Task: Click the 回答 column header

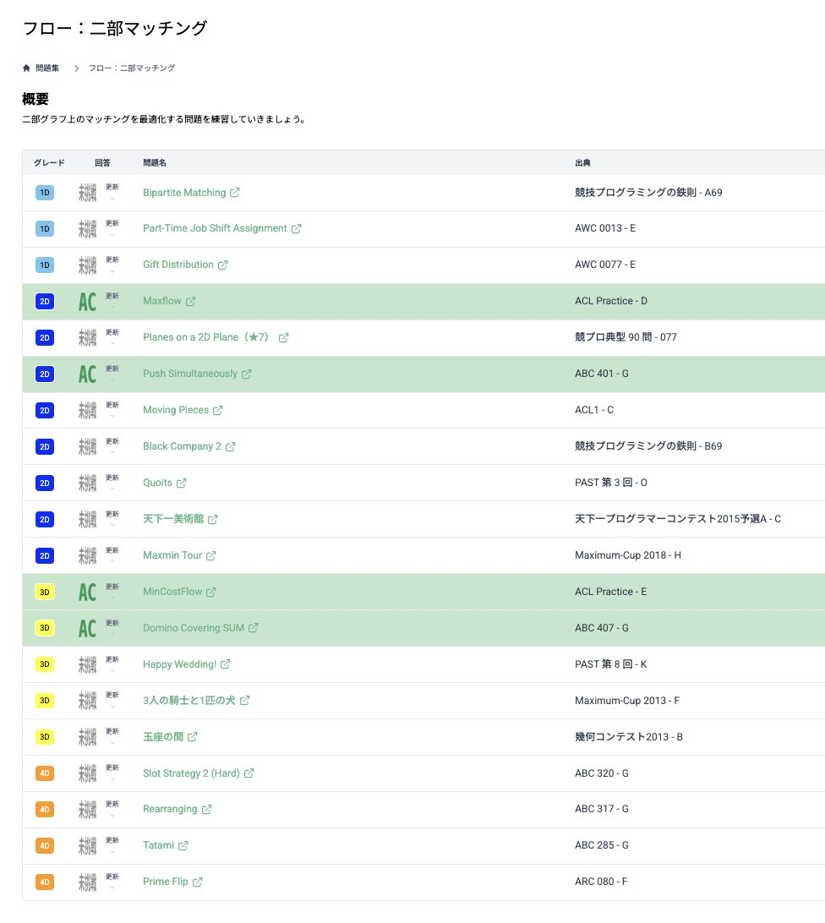Action: point(102,163)
